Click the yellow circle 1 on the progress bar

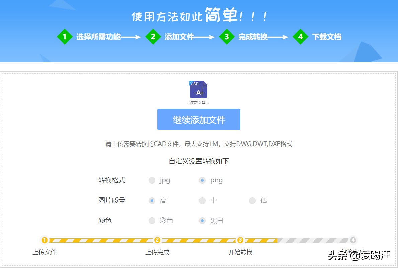[45, 240]
